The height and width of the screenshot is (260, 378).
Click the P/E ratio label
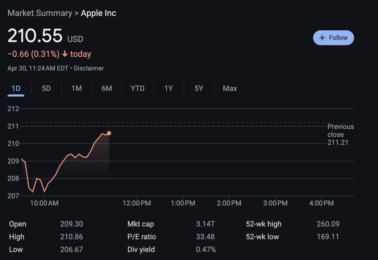pos(142,237)
